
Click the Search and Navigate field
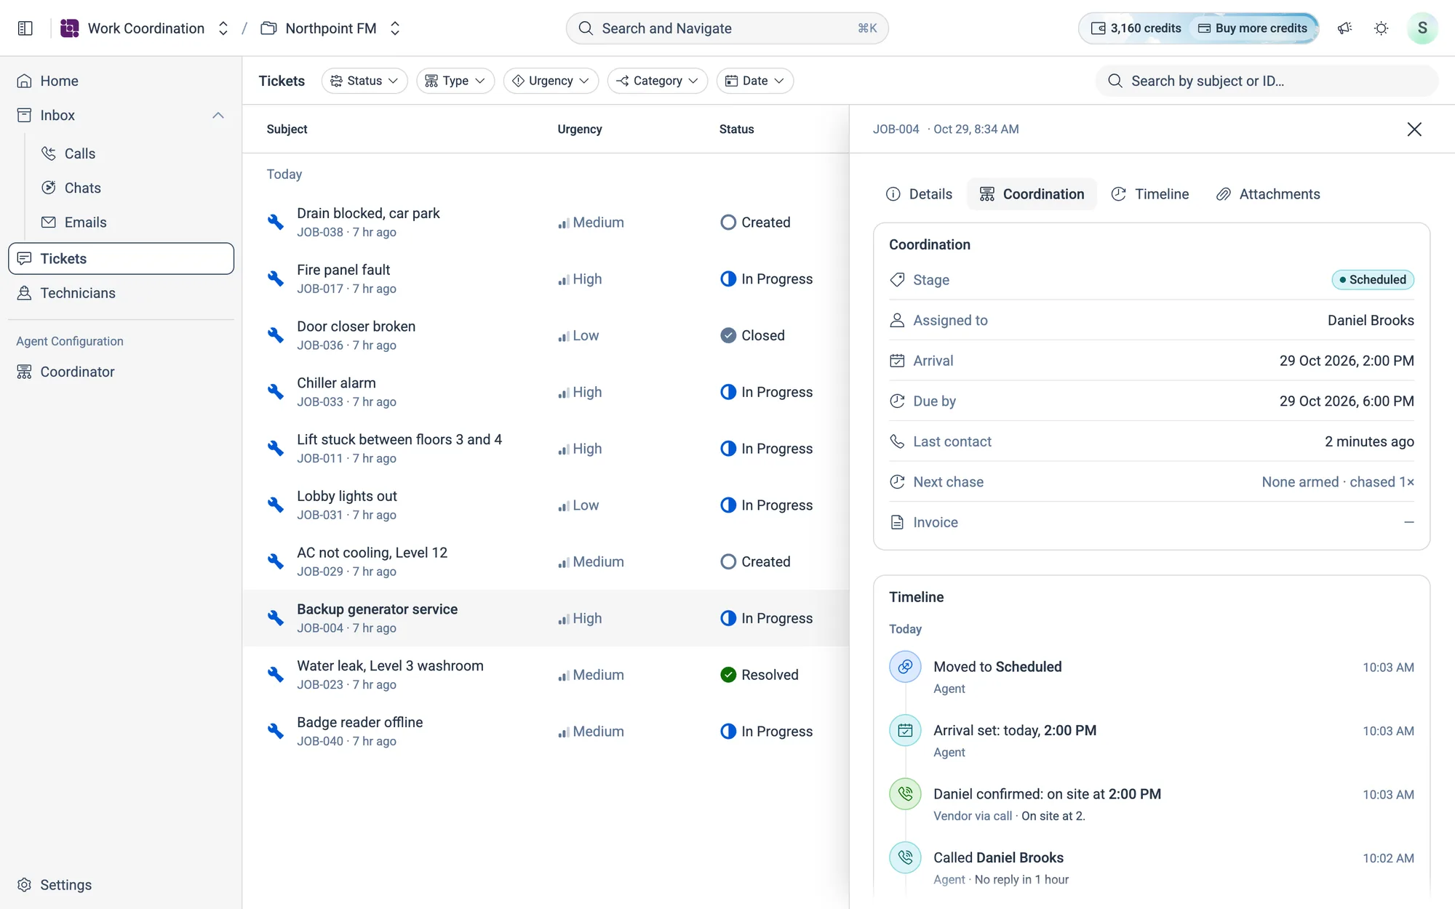click(x=727, y=28)
